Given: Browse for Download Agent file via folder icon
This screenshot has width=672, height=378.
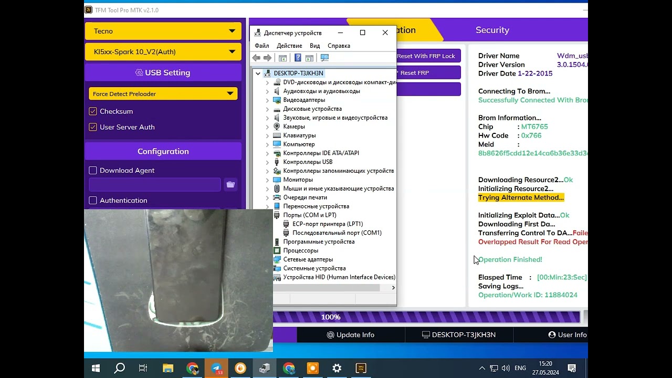Looking at the screenshot, I should pyautogui.click(x=230, y=184).
